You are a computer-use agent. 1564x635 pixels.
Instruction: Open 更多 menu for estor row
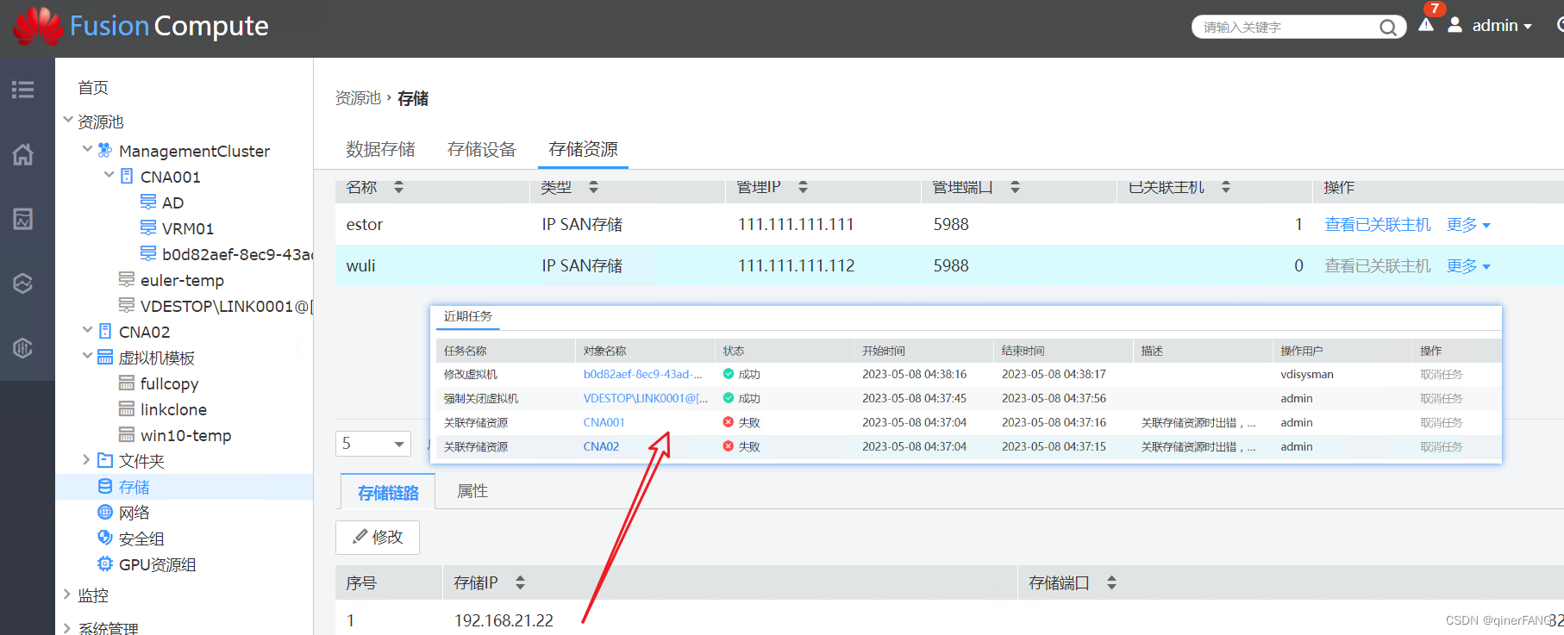pos(1468,225)
